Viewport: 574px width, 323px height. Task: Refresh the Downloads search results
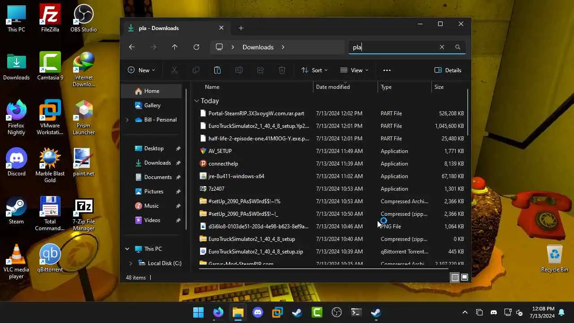(x=196, y=47)
